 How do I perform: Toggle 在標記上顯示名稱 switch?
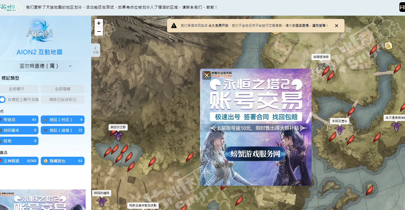click(x=2, y=100)
